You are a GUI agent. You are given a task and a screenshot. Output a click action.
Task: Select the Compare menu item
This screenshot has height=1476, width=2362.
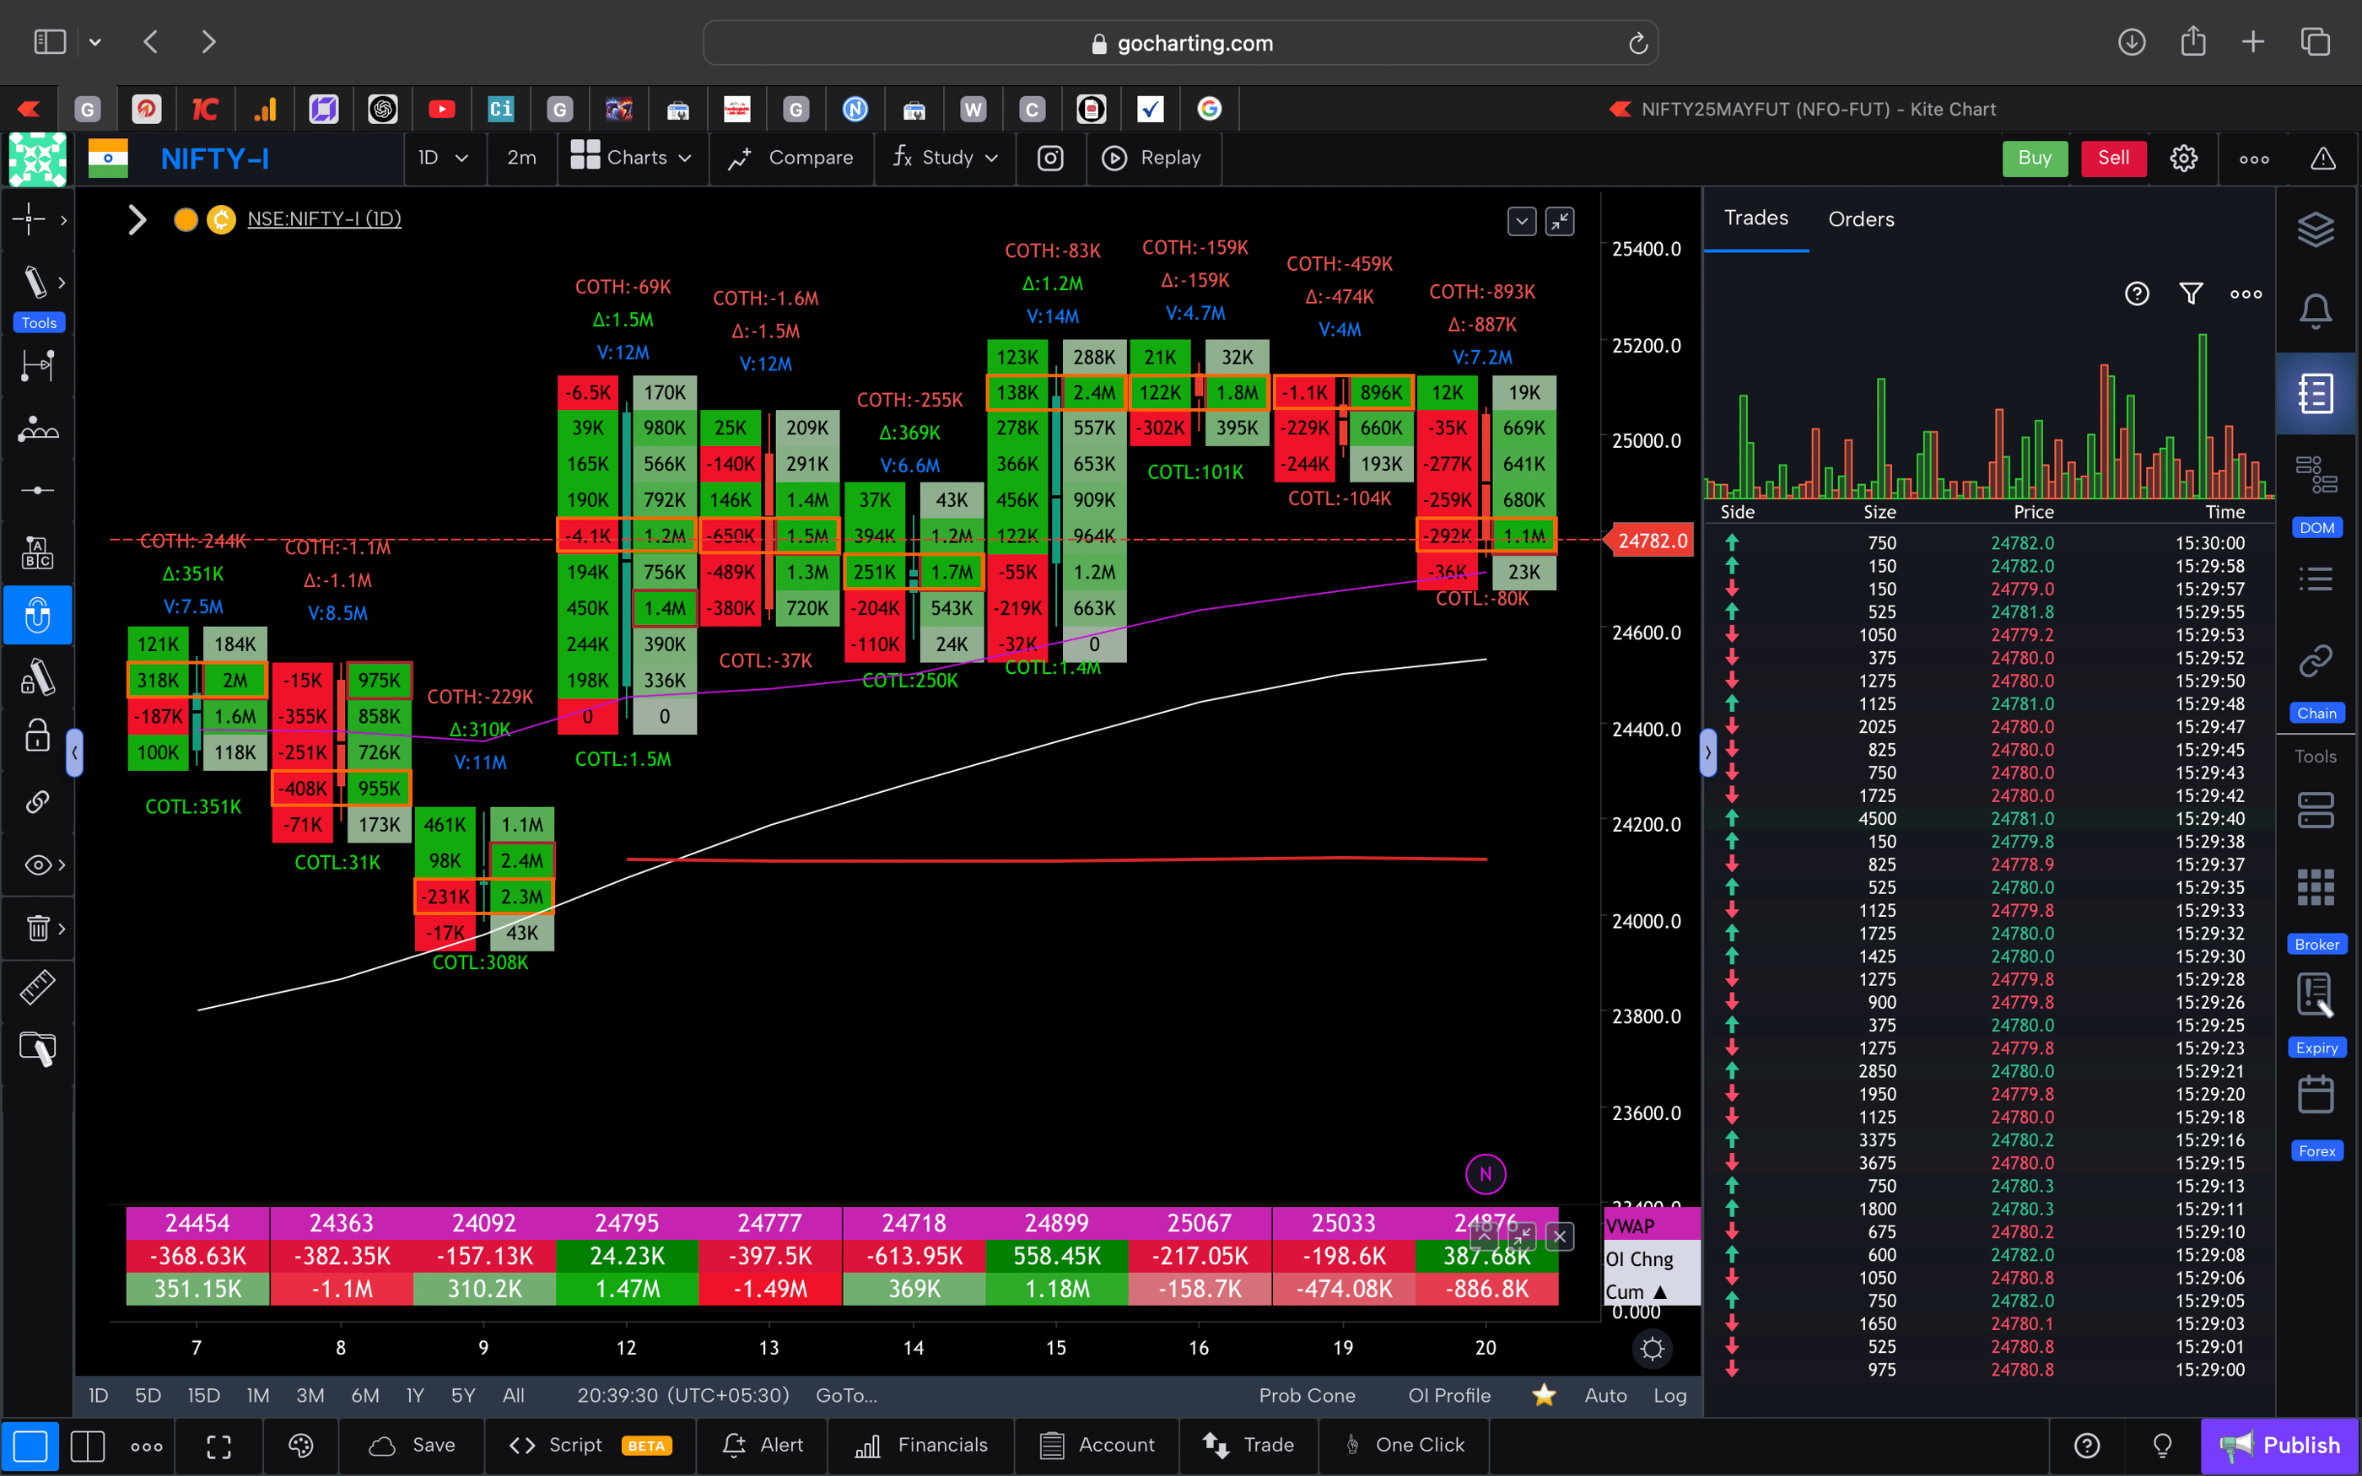pyautogui.click(x=790, y=157)
